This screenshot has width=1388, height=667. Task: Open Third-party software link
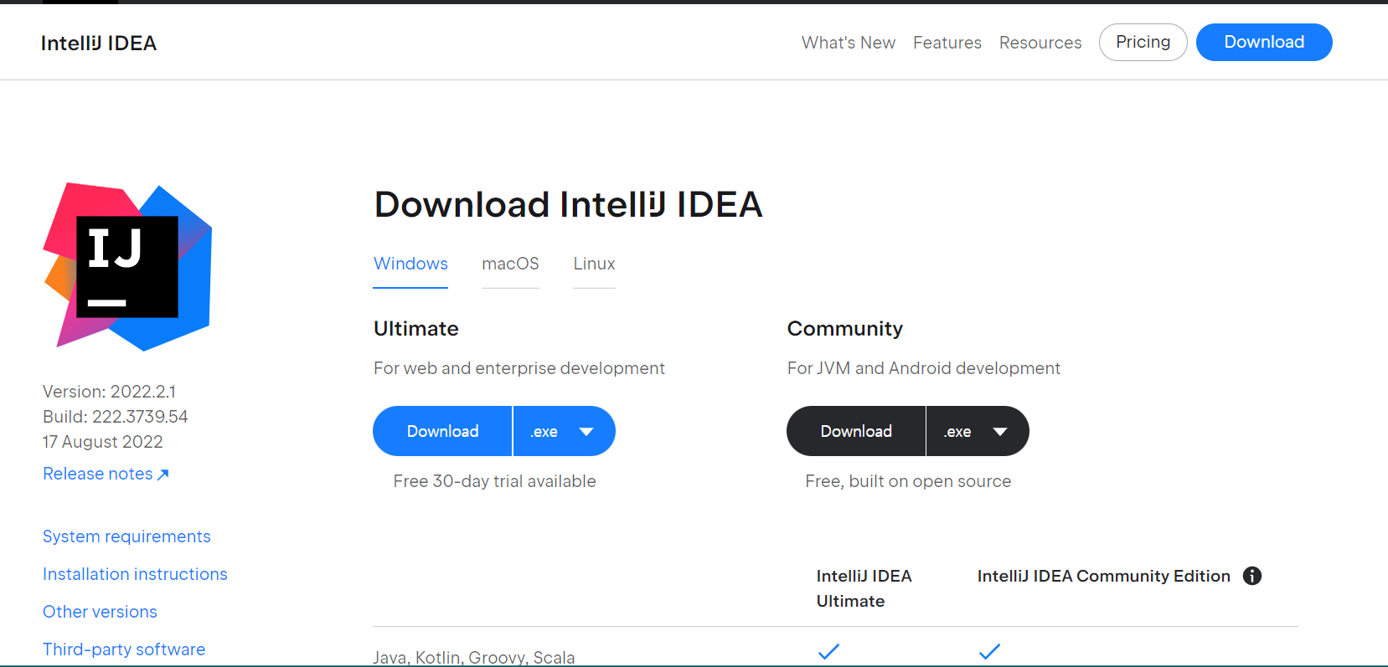click(x=124, y=649)
